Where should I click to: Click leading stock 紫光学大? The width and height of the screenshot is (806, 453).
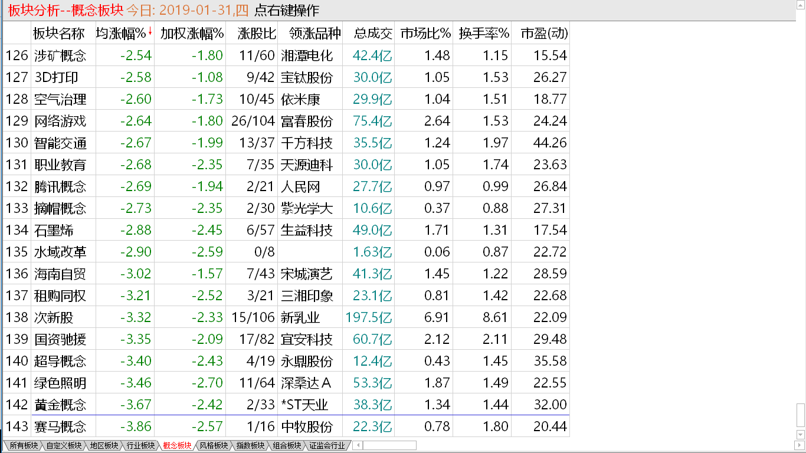click(x=307, y=208)
